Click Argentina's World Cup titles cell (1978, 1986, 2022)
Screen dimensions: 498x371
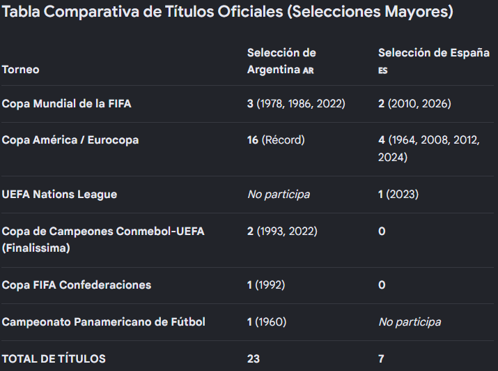(296, 104)
